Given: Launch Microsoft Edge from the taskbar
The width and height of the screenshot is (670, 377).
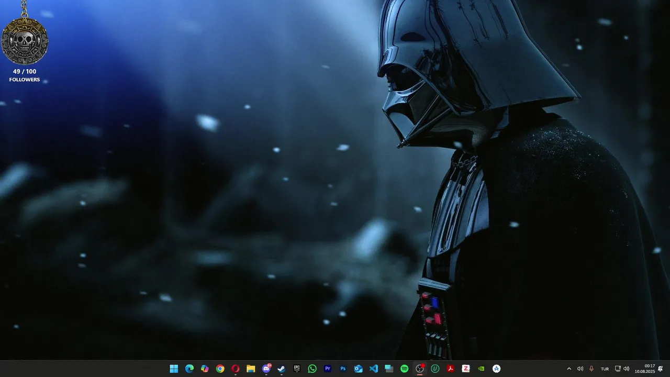Looking at the screenshot, I should (189, 369).
